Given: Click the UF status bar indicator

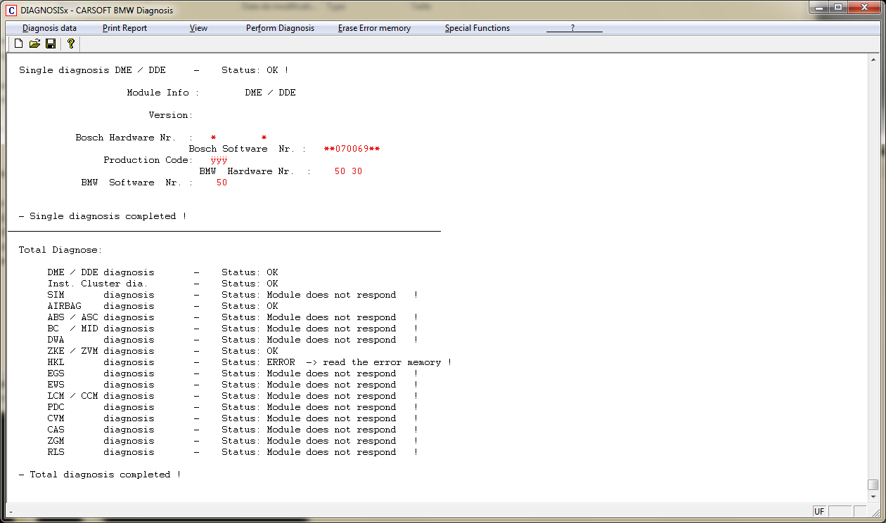Looking at the screenshot, I should coord(819,512).
